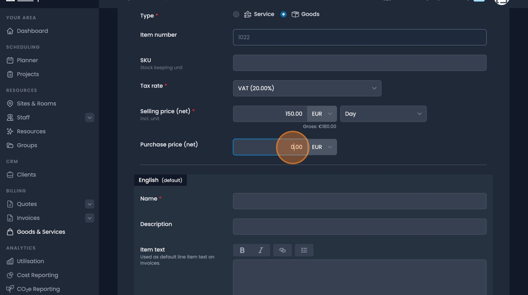Click the Purchase price input field
Screen dimensions: 528x295
(x=264, y=147)
